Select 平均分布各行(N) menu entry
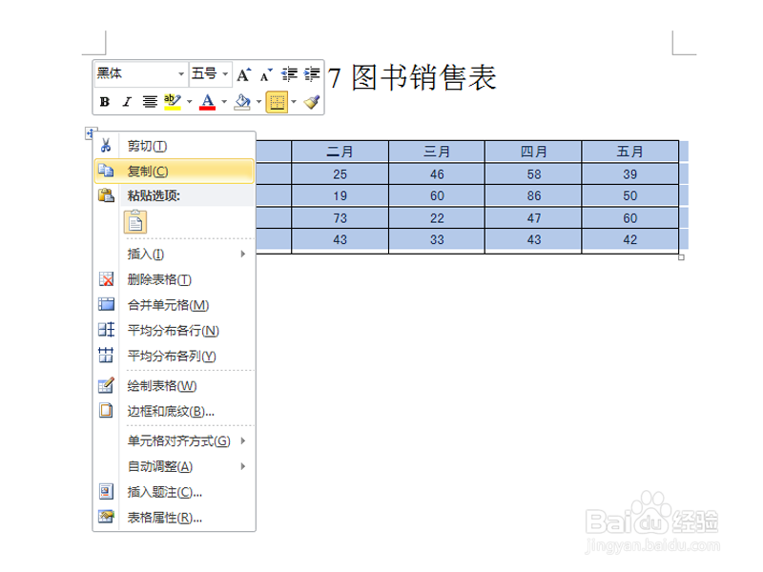Image resolution: width=763 pixels, height=572 pixels. (x=175, y=331)
